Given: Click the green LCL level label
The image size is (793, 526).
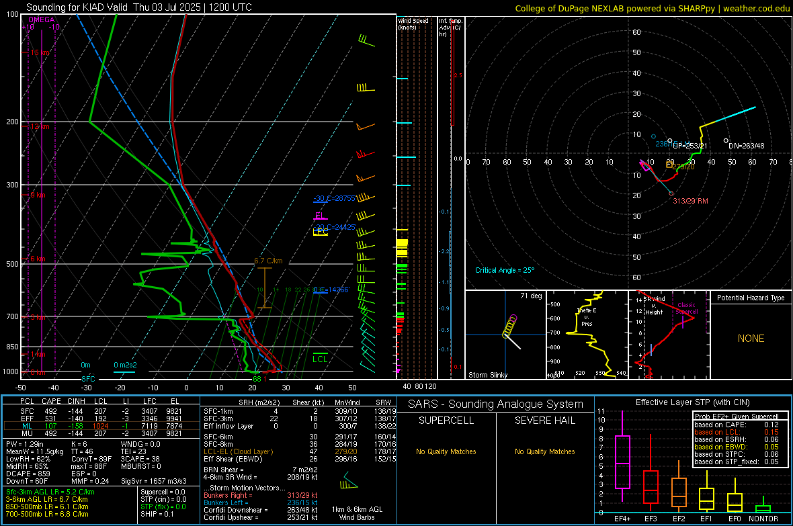Looking at the screenshot, I should point(320,359).
